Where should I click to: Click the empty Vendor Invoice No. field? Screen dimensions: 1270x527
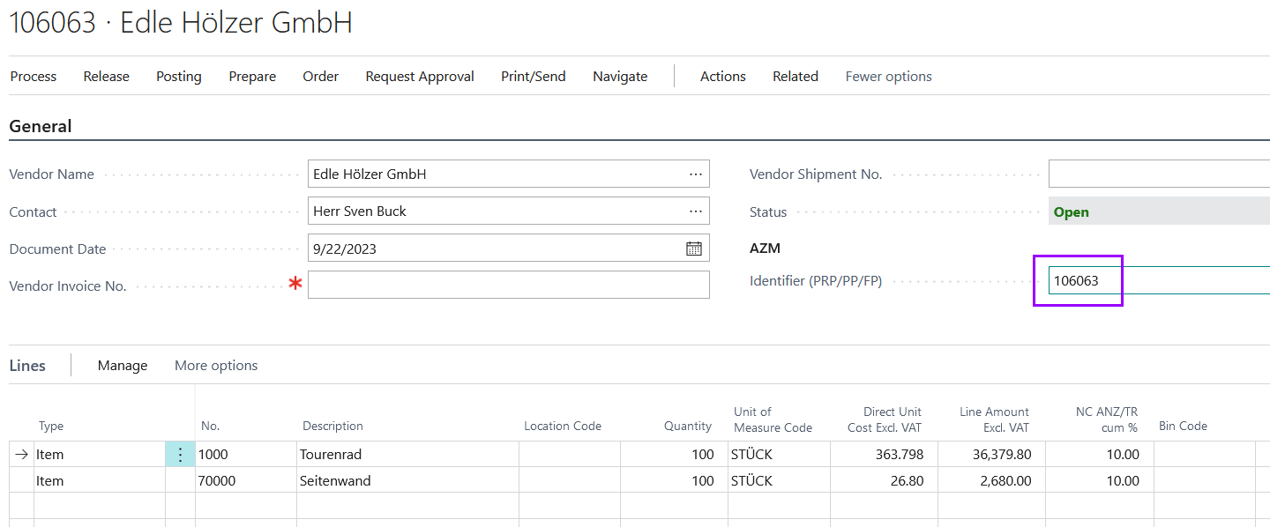tap(509, 285)
